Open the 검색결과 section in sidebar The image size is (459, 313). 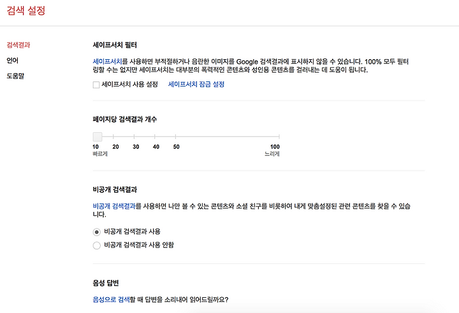click(18, 45)
